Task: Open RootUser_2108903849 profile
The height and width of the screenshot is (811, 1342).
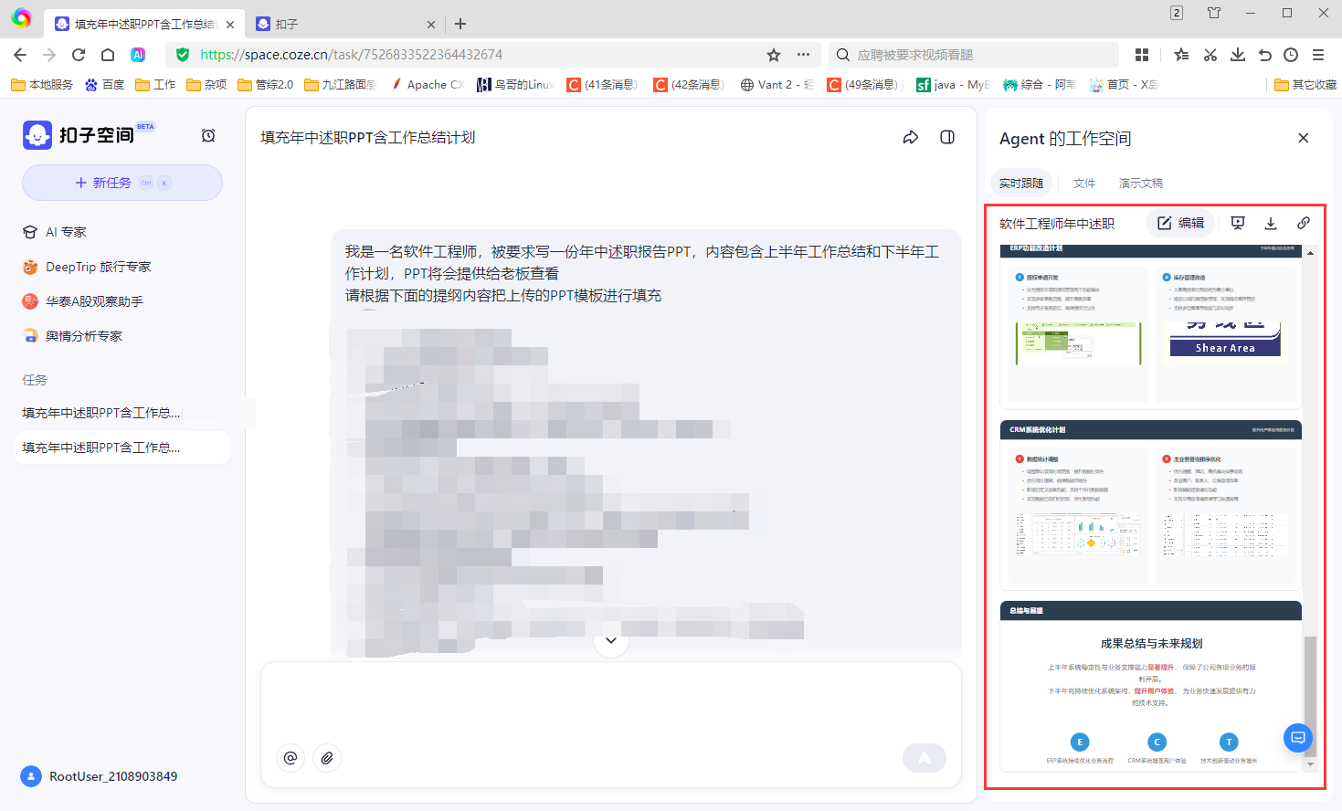Action: tap(99, 776)
